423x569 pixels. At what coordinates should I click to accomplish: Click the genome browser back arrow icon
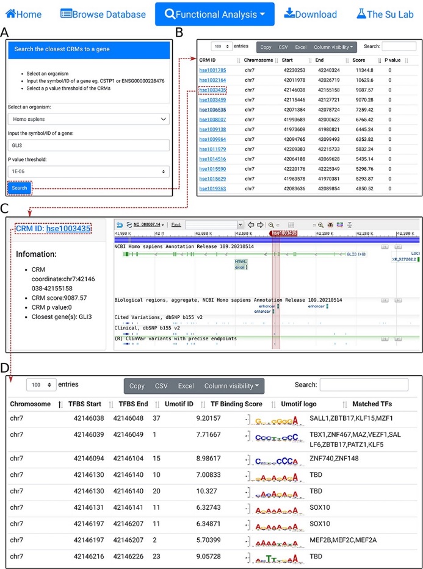(x=120, y=225)
